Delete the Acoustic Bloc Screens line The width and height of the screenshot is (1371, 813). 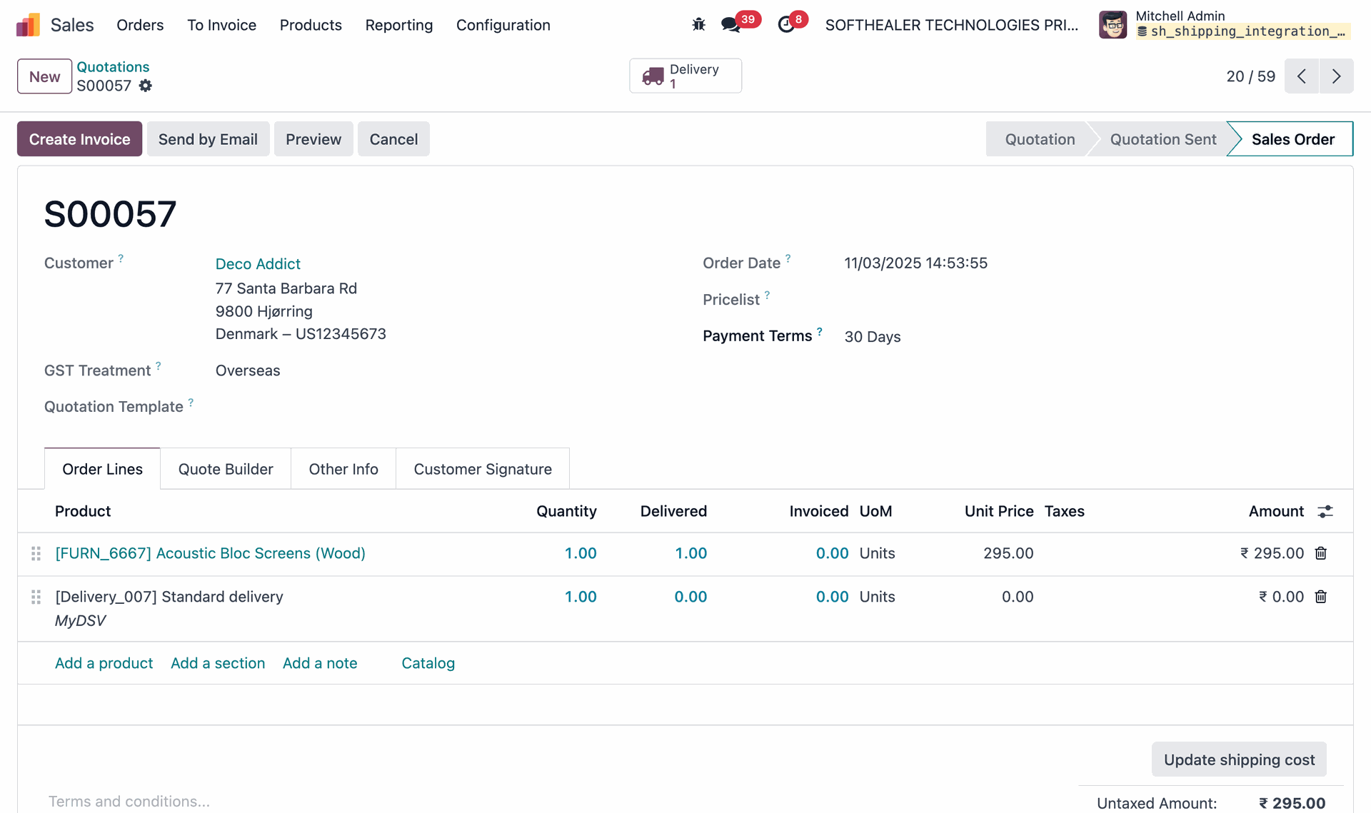tap(1320, 553)
